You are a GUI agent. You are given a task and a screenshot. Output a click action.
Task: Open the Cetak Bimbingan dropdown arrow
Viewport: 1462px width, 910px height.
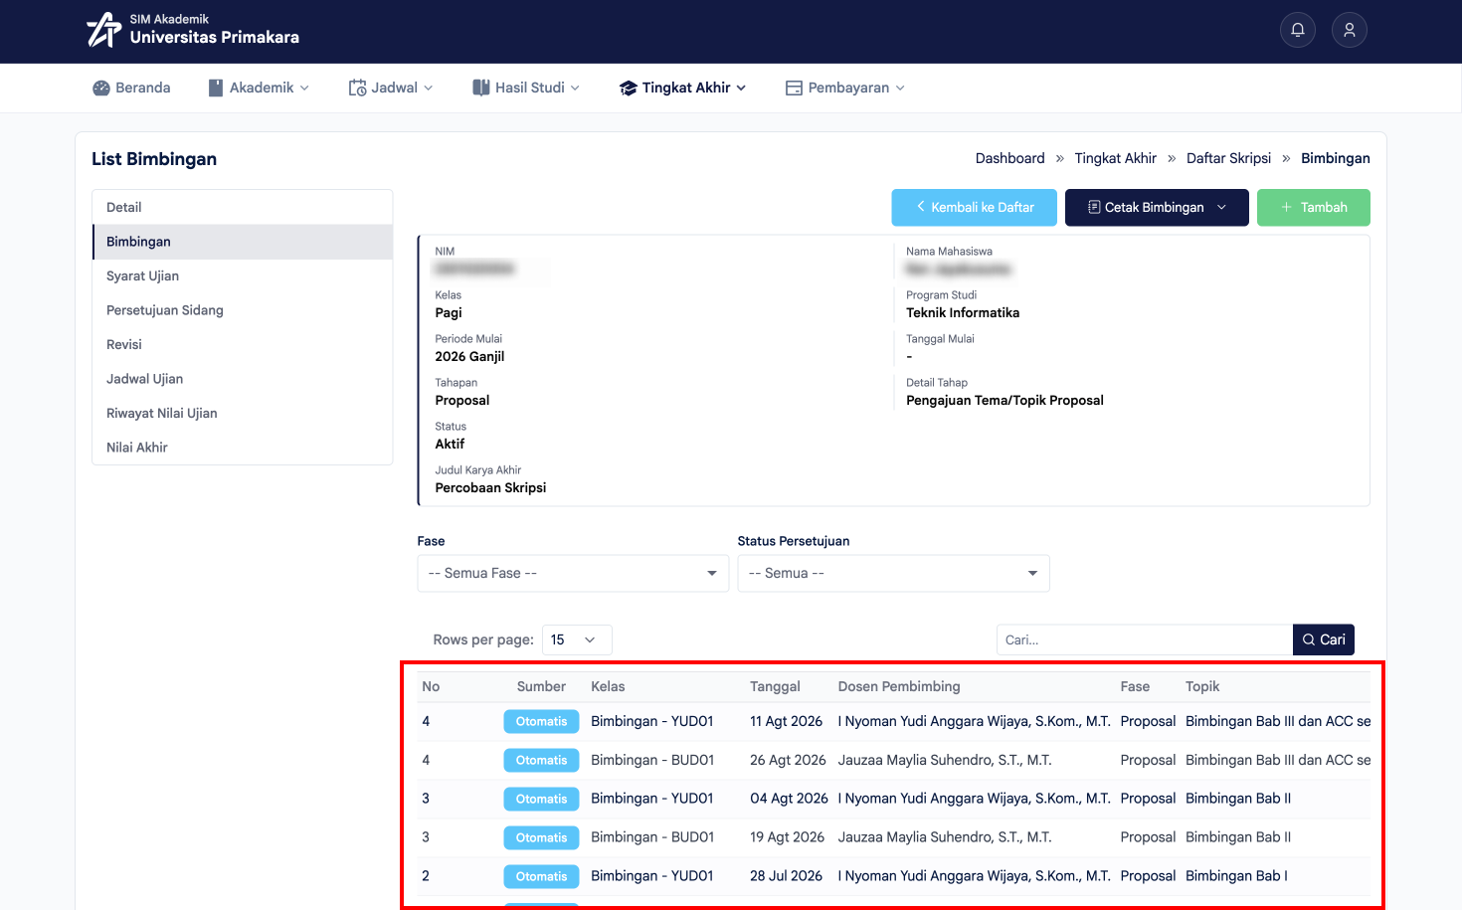click(x=1221, y=207)
